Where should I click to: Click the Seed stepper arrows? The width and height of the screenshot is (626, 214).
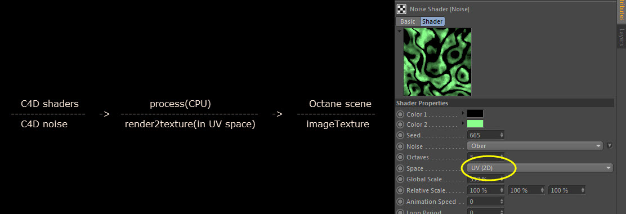tap(502, 135)
